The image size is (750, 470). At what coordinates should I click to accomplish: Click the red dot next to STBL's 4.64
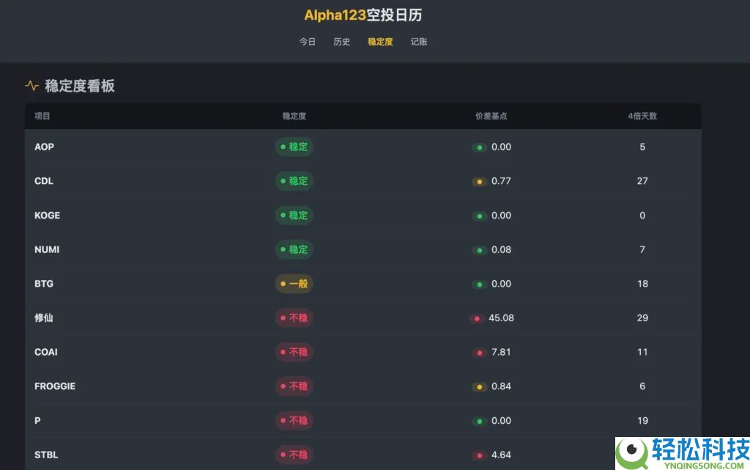(479, 455)
